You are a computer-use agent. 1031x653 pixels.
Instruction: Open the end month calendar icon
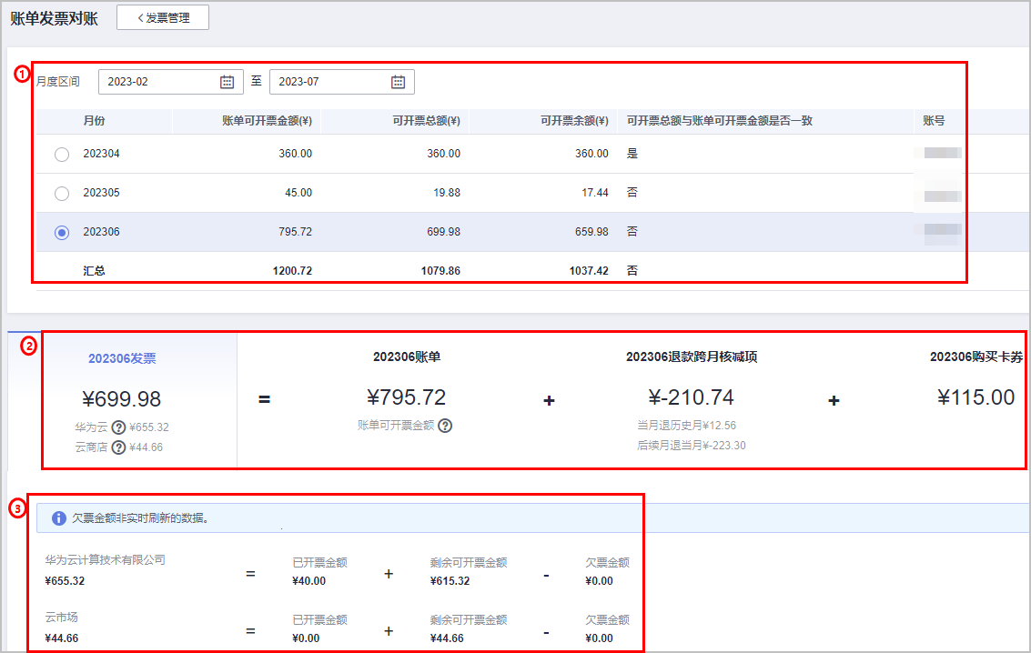[398, 82]
